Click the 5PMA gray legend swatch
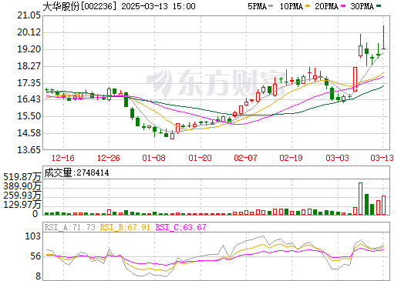Image resolution: width=401 pixels, height=281 pixels. tap(271, 6)
